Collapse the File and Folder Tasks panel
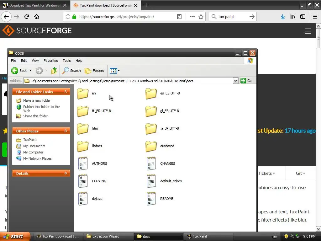The image size is (321, 241). click(66, 92)
